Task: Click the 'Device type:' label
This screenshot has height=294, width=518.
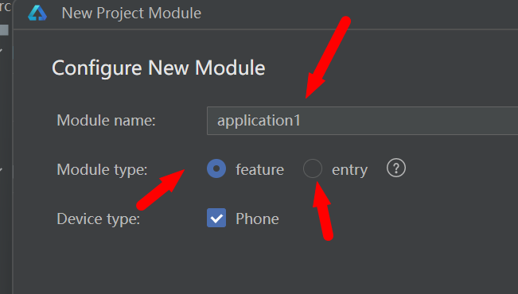Action: tap(99, 219)
